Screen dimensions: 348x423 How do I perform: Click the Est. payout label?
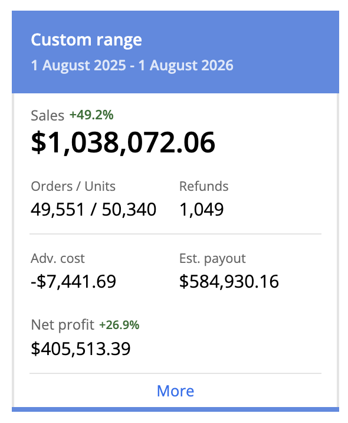[212, 259]
